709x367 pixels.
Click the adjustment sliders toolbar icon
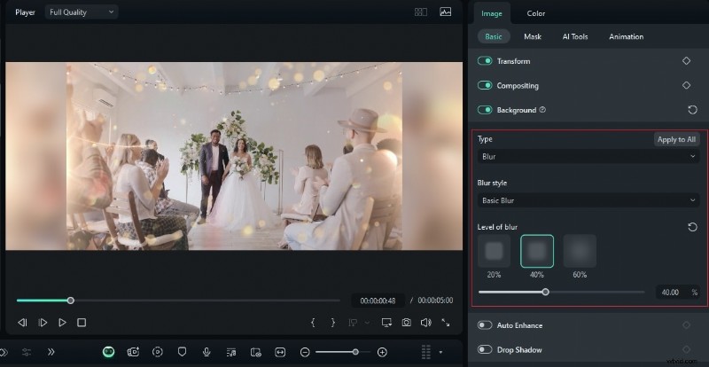27,352
